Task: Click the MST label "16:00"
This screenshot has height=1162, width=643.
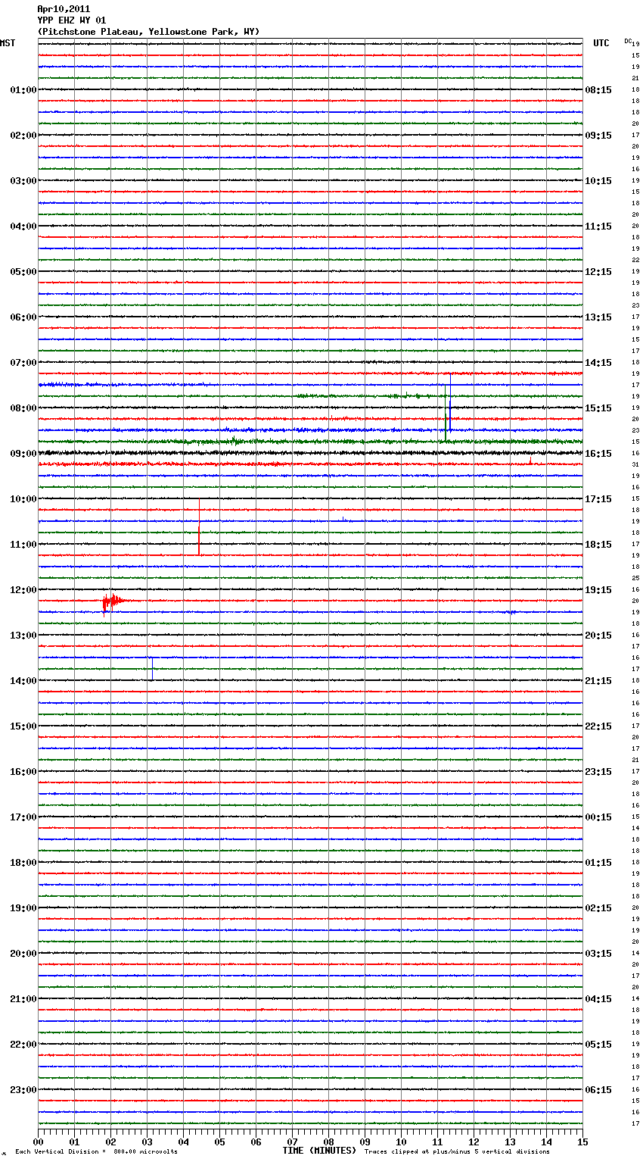Action: 23,772
